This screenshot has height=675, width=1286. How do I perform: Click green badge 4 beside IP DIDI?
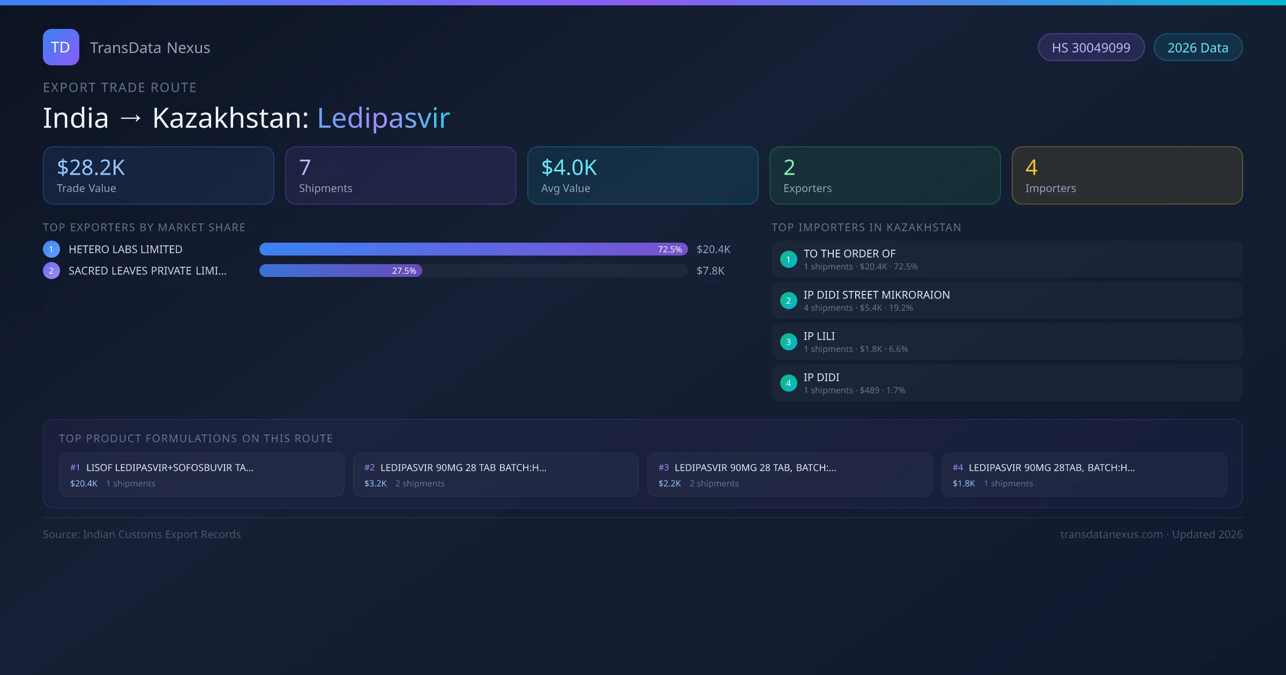(x=788, y=383)
